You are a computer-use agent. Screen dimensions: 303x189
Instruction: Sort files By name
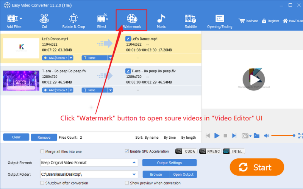pos(151,138)
